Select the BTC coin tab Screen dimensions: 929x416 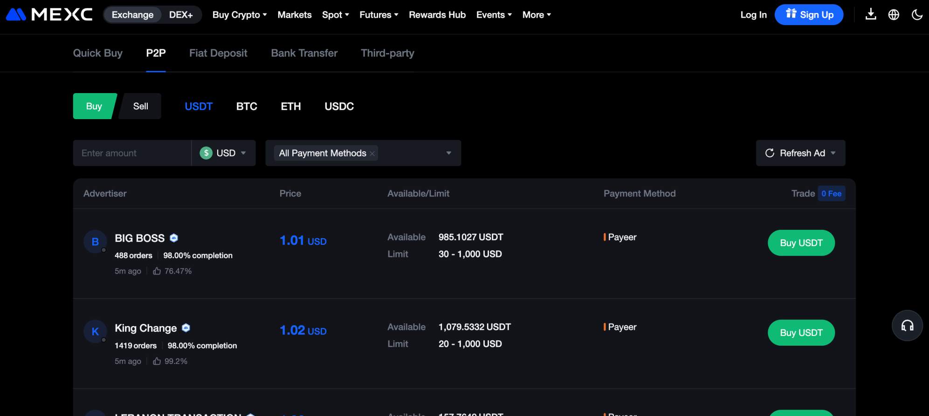247,106
